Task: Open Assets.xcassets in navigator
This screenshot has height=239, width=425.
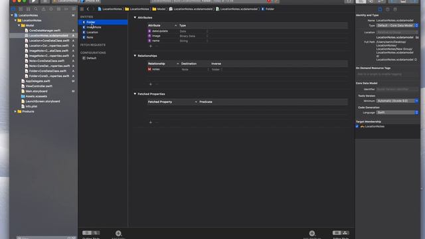Action: tap(36, 96)
